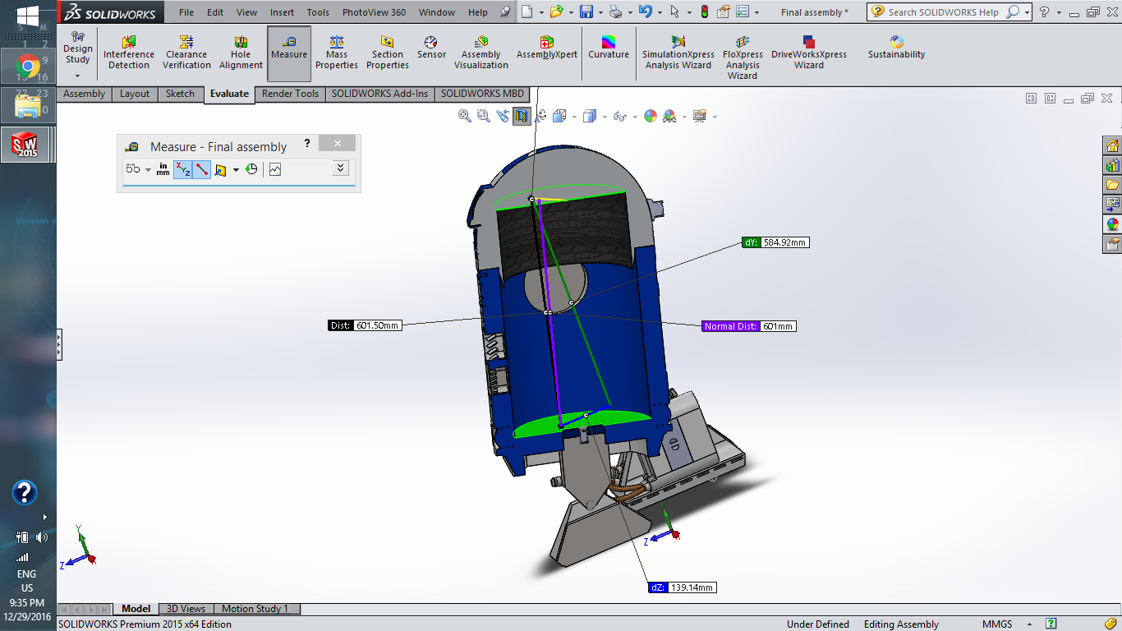Open Assembly Visualization
1122x631 pixels.
pos(481,53)
